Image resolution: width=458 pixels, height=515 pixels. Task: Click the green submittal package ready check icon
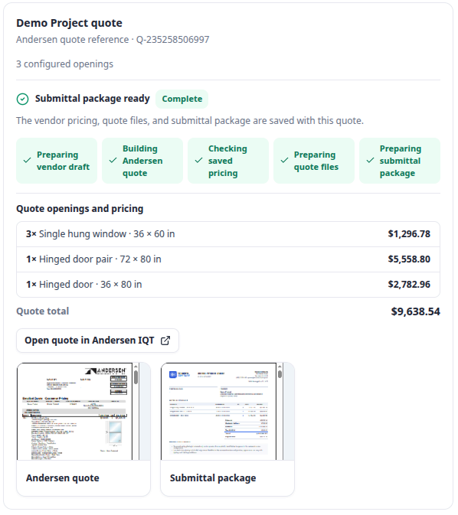(x=23, y=99)
